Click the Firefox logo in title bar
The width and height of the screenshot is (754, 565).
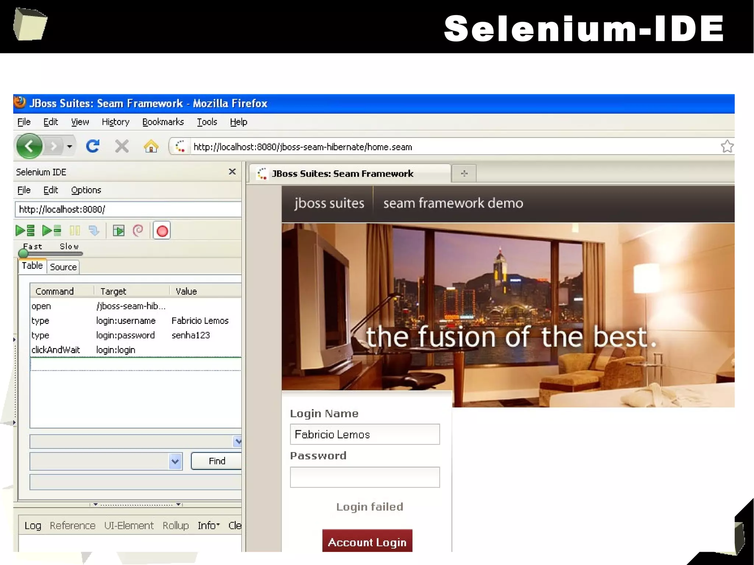tap(20, 103)
